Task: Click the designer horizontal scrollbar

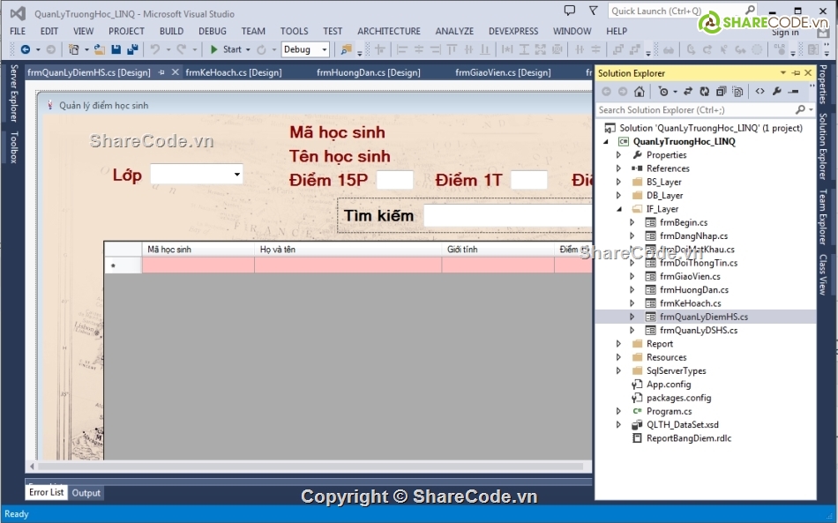Action: (x=310, y=467)
